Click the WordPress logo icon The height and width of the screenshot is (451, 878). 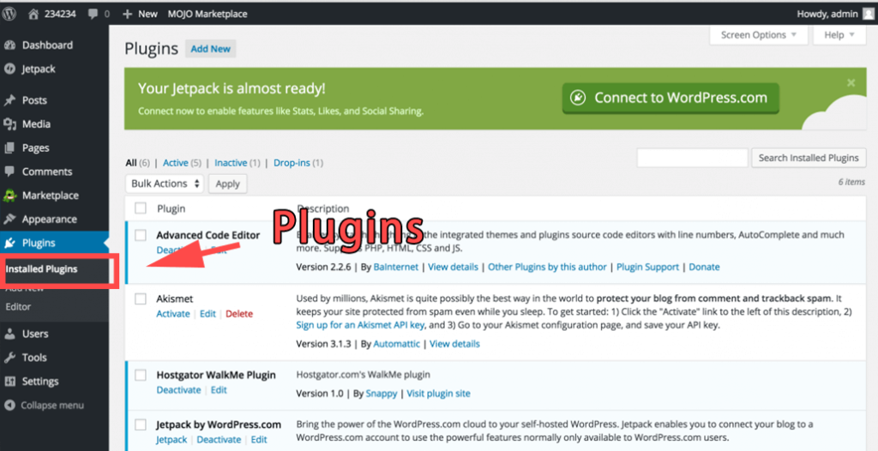9,14
